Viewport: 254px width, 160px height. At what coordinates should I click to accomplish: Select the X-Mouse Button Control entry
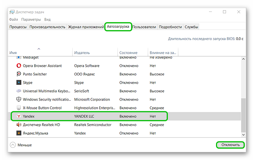(42, 108)
